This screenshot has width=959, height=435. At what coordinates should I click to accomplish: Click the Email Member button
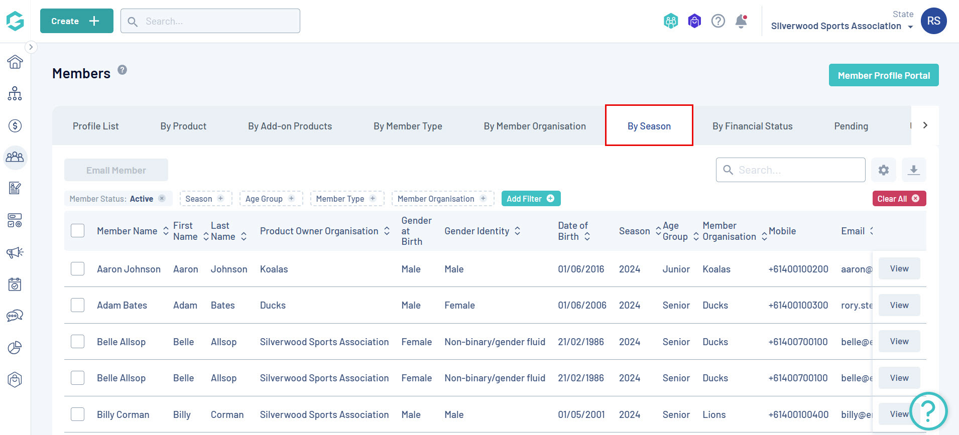coord(116,170)
